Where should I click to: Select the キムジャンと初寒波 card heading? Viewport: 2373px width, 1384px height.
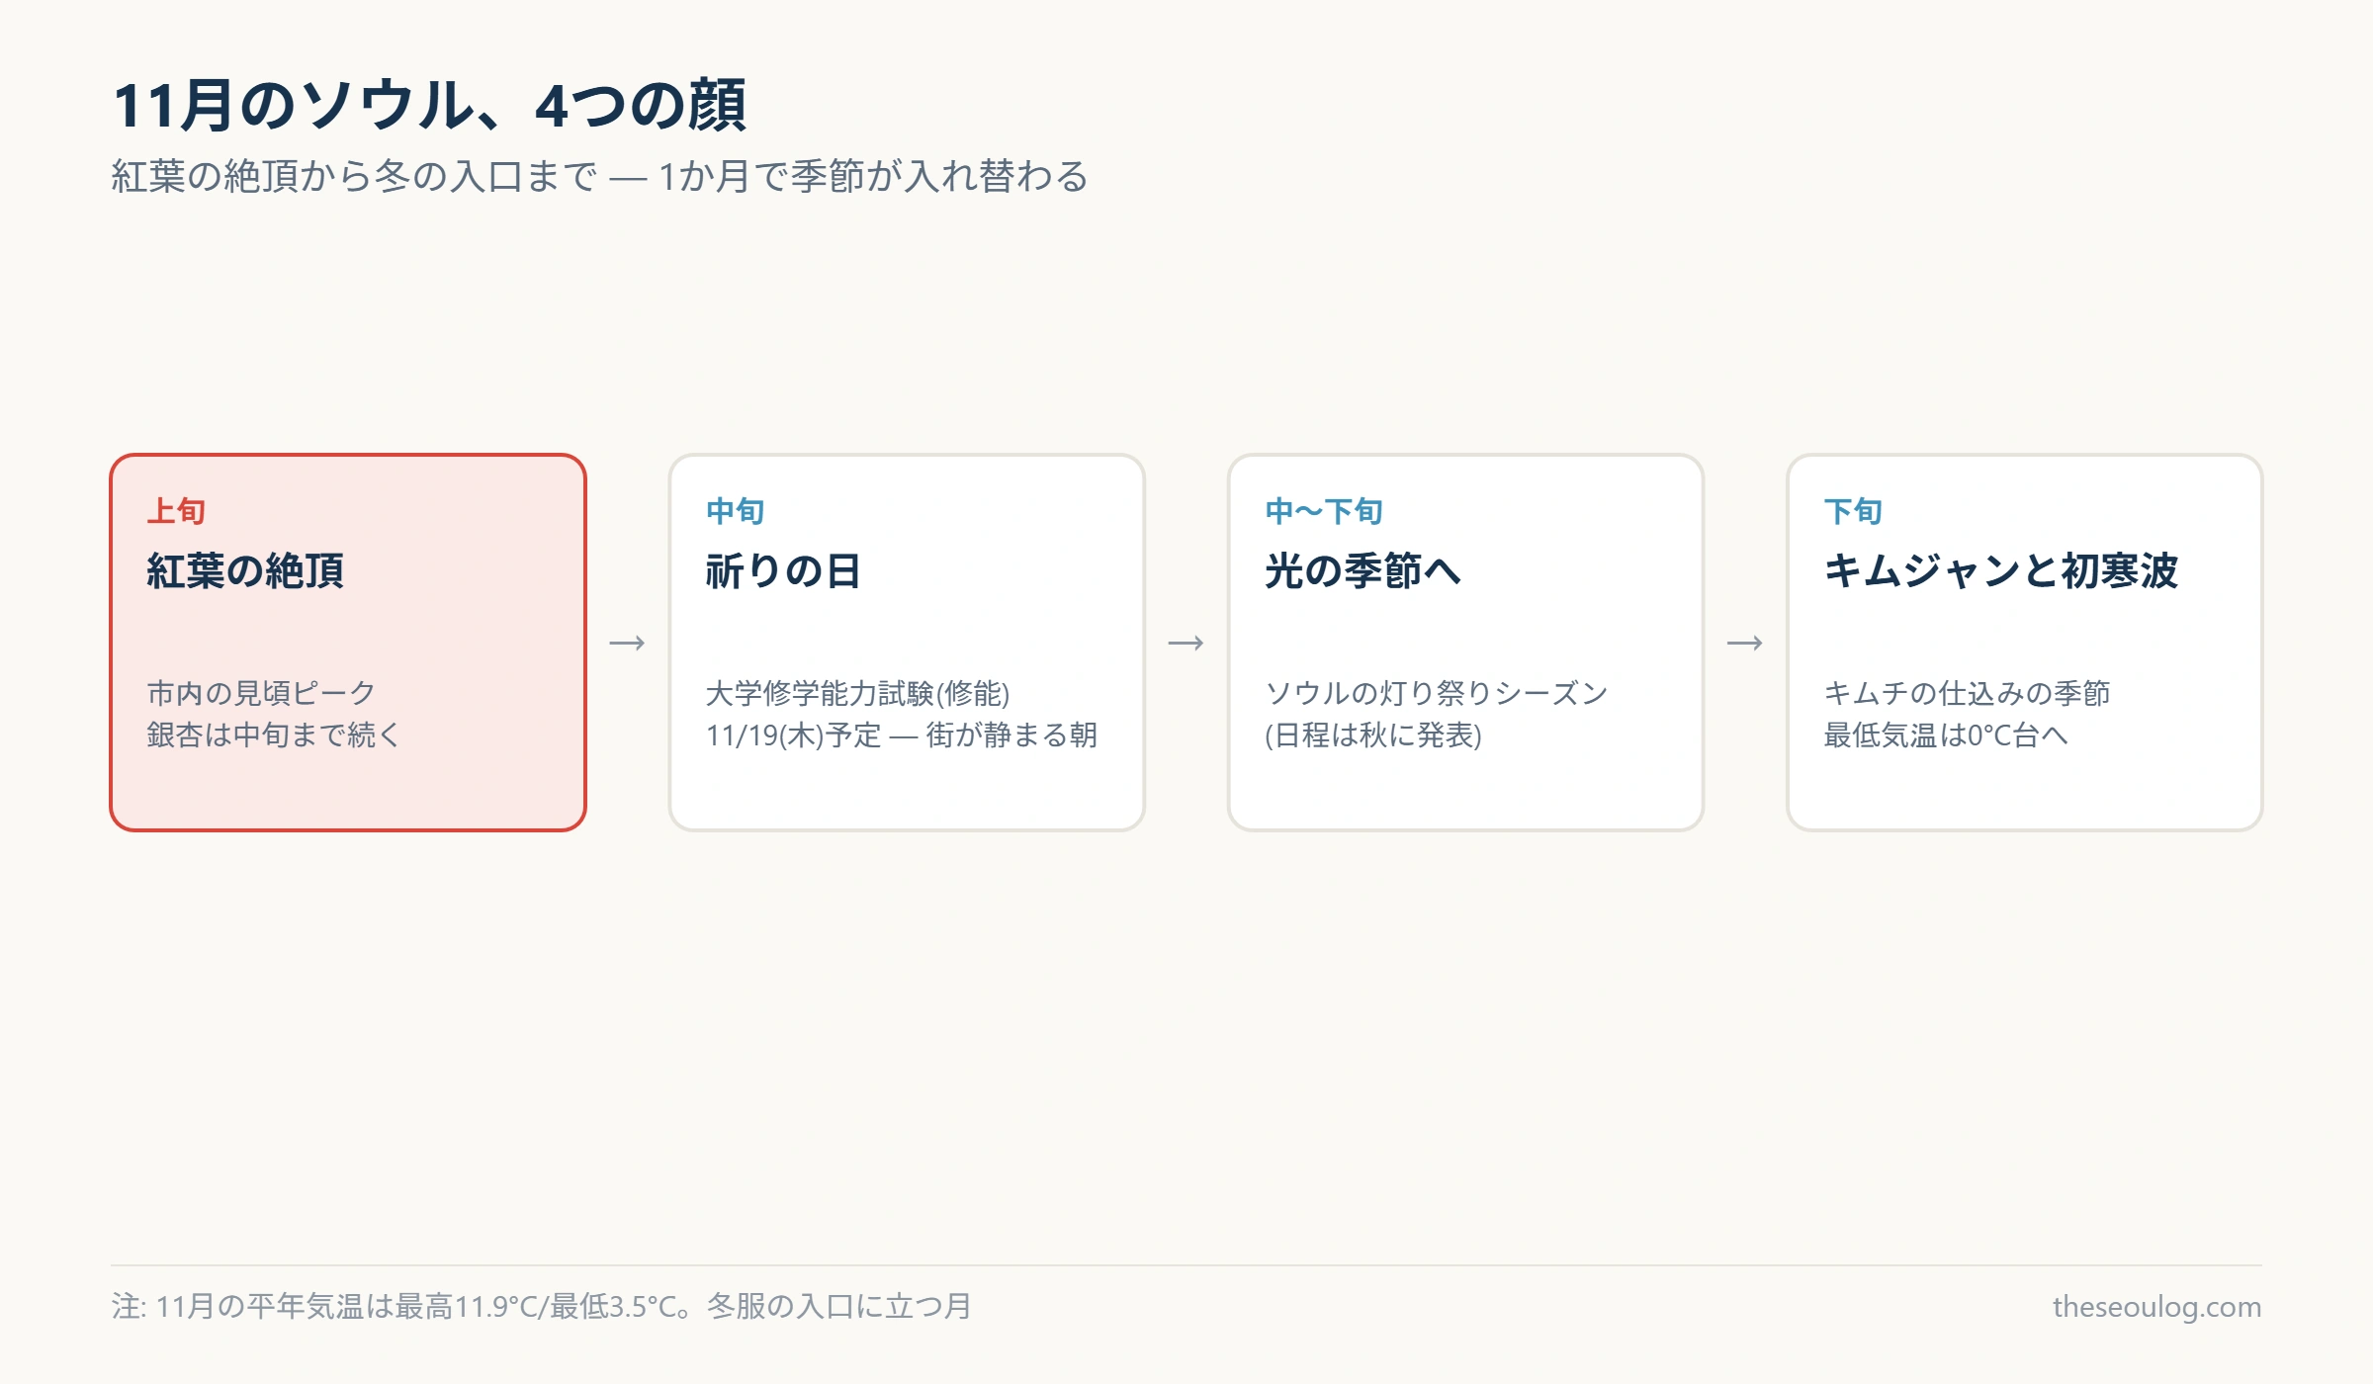pyautogui.click(x=2000, y=570)
